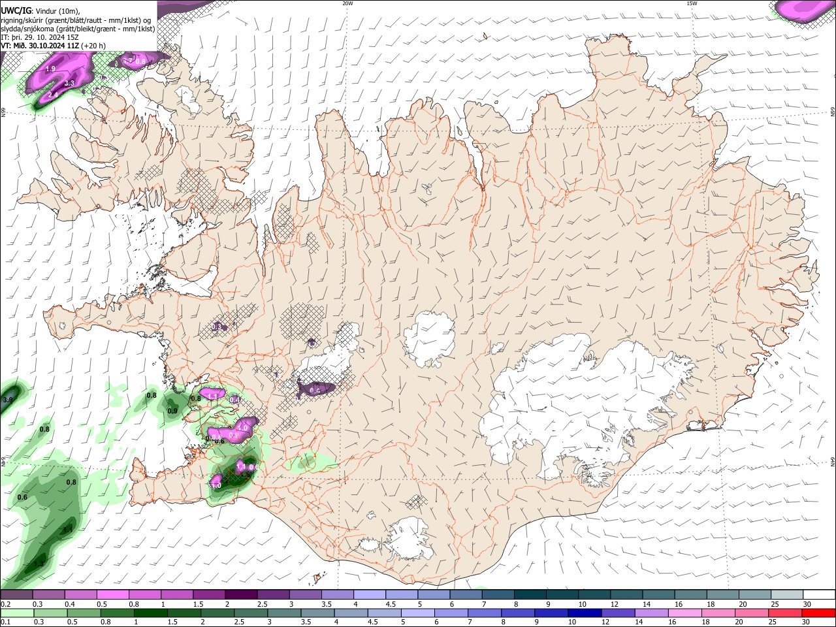The image size is (836, 627).
Task: Click the '2.4' snow value label
Action: point(54,95)
